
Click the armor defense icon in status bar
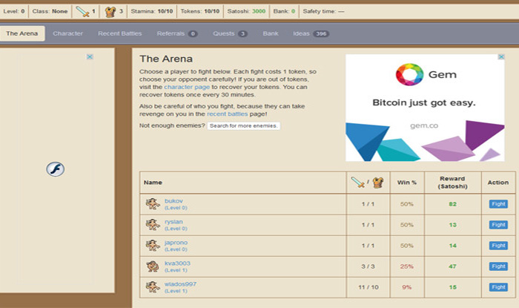click(110, 12)
